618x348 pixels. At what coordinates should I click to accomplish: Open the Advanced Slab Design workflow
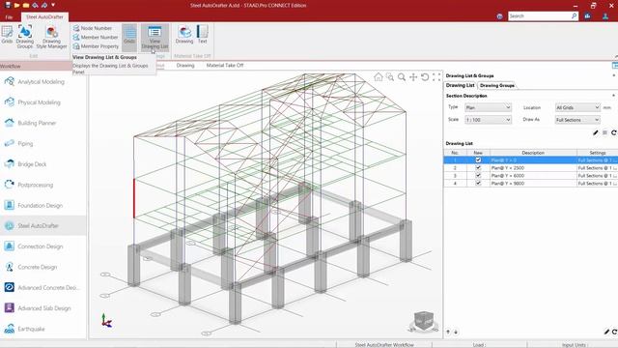pos(43,308)
